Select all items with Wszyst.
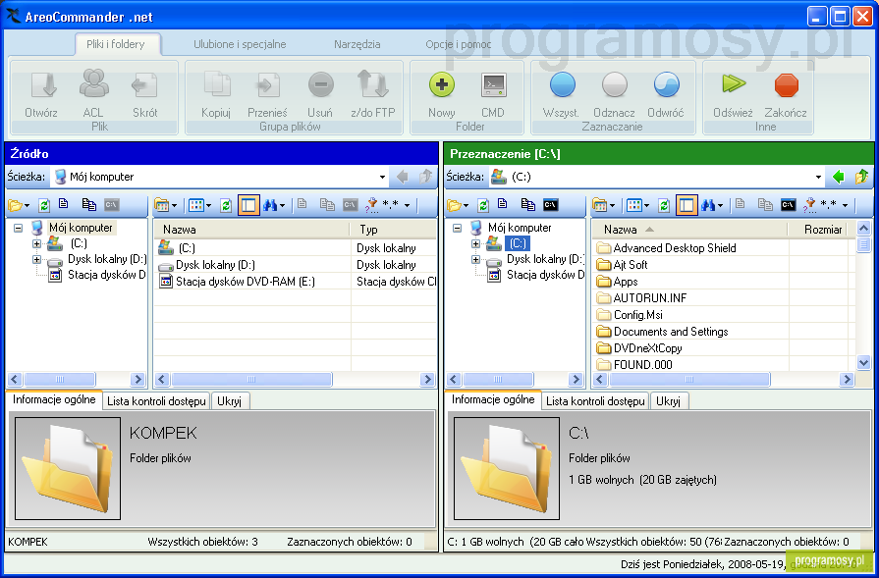879x578 pixels. tap(563, 85)
